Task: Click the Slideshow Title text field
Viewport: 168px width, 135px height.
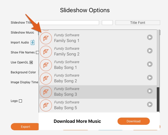Action: 67,23
